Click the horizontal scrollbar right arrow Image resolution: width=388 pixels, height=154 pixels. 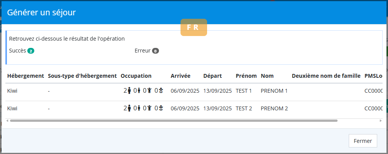381,120
